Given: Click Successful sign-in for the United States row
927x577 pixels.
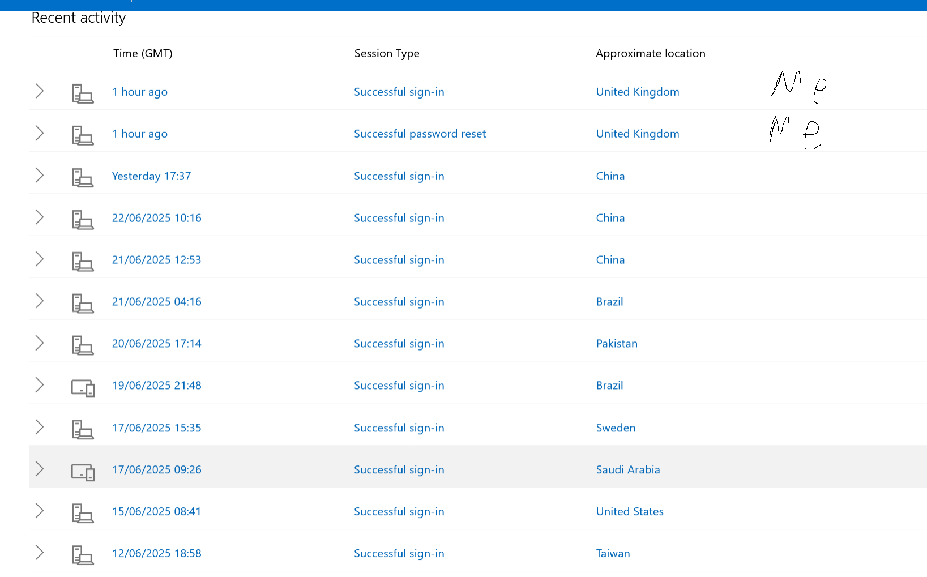Looking at the screenshot, I should (x=399, y=512).
